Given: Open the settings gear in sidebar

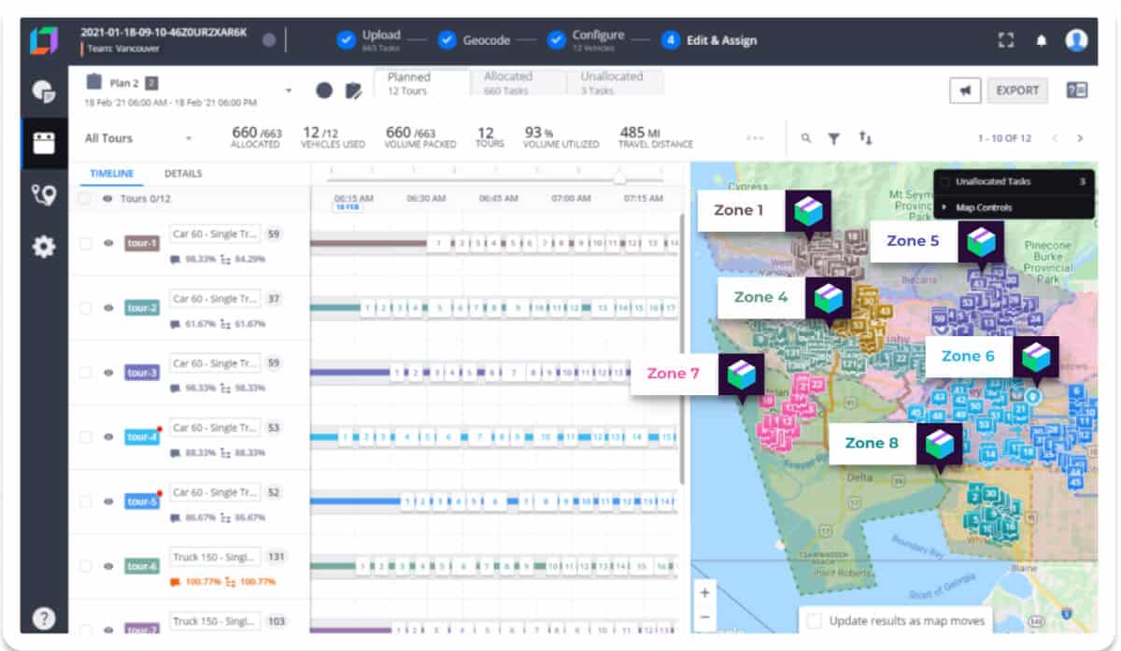Looking at the screenshot, I should point(44,247).
